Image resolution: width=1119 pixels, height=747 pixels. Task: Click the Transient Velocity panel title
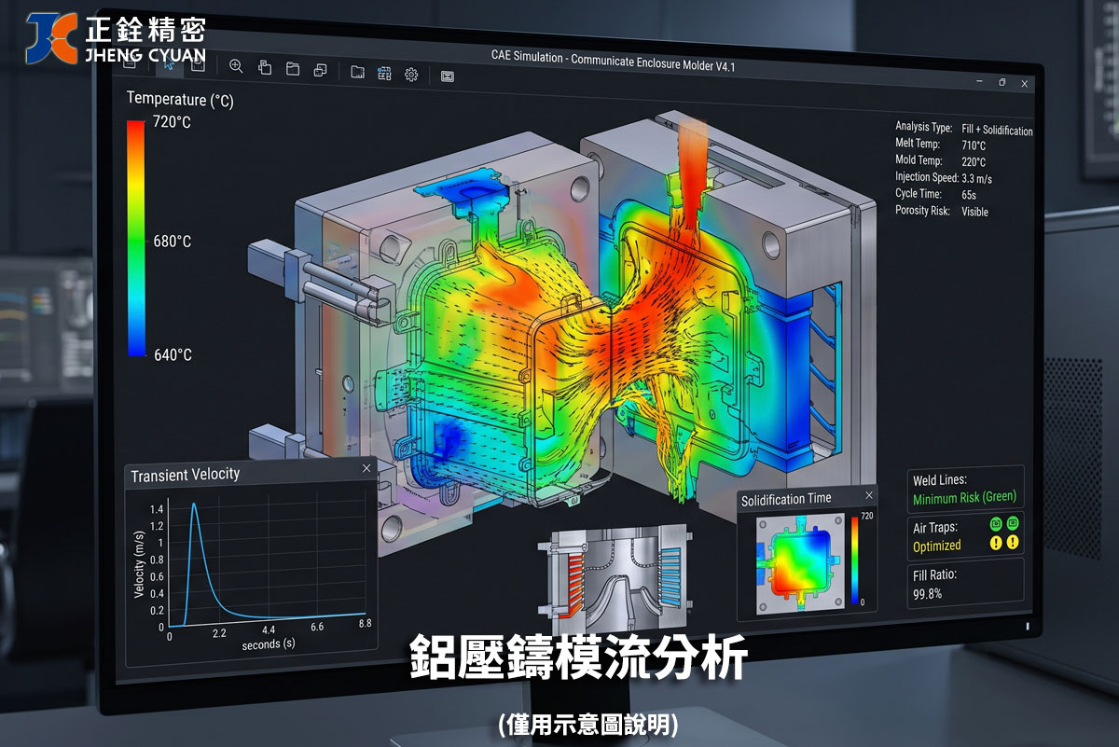(x=185, y=475)
